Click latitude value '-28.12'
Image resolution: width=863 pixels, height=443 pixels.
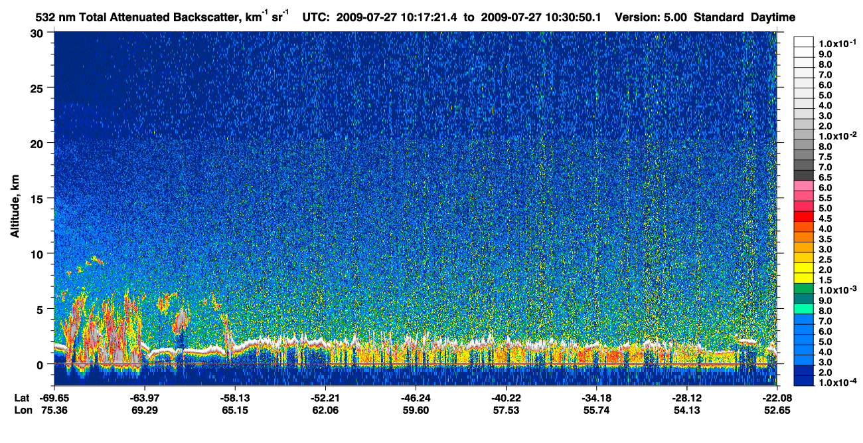686,399
